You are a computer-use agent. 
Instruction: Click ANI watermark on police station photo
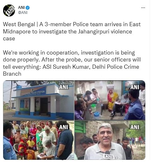pyautogui.click(x=63, y=87)
